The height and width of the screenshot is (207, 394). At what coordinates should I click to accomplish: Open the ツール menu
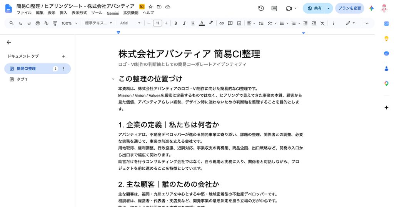[x=97, y=13]
